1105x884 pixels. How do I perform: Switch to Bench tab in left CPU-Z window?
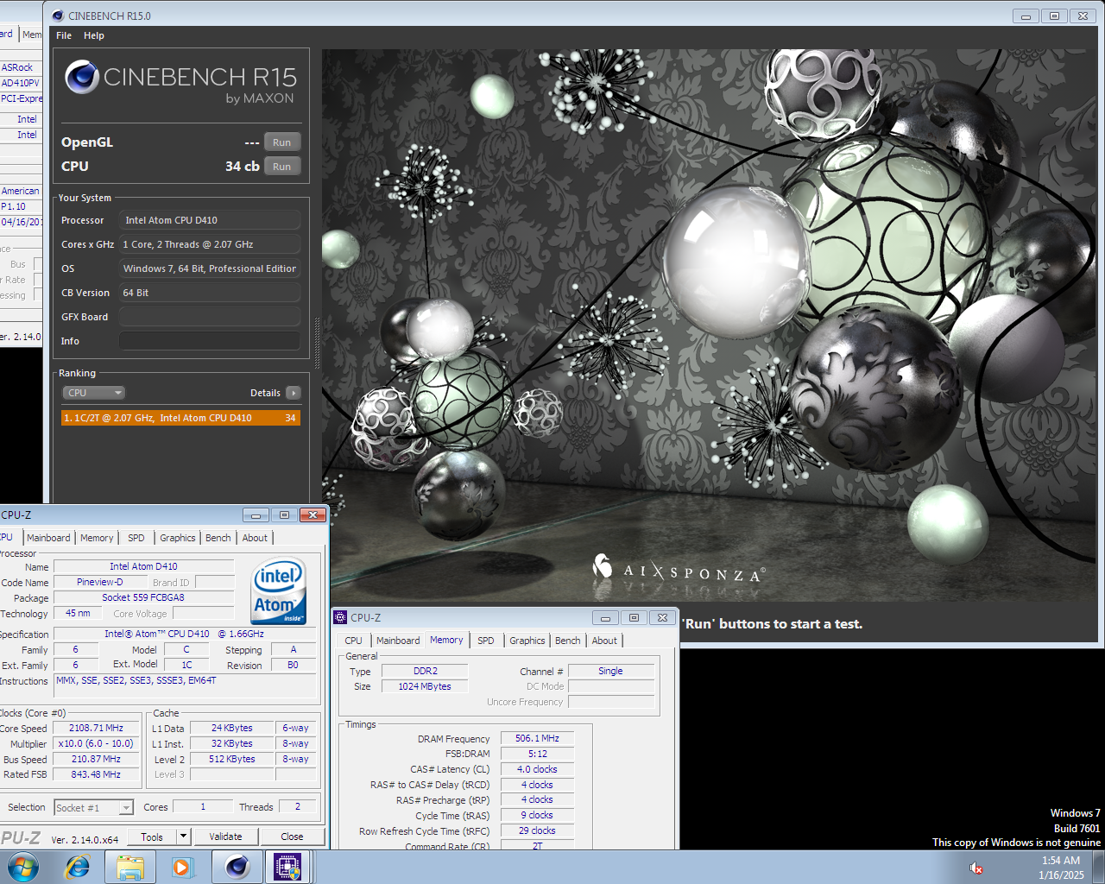coord(218,538)
